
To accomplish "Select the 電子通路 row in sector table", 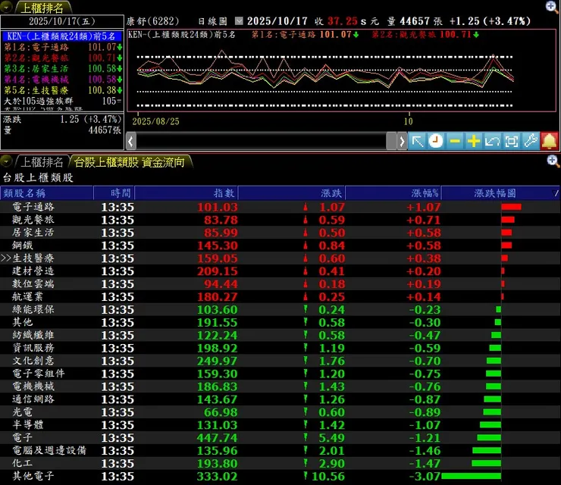I will (x=280, y=207).
